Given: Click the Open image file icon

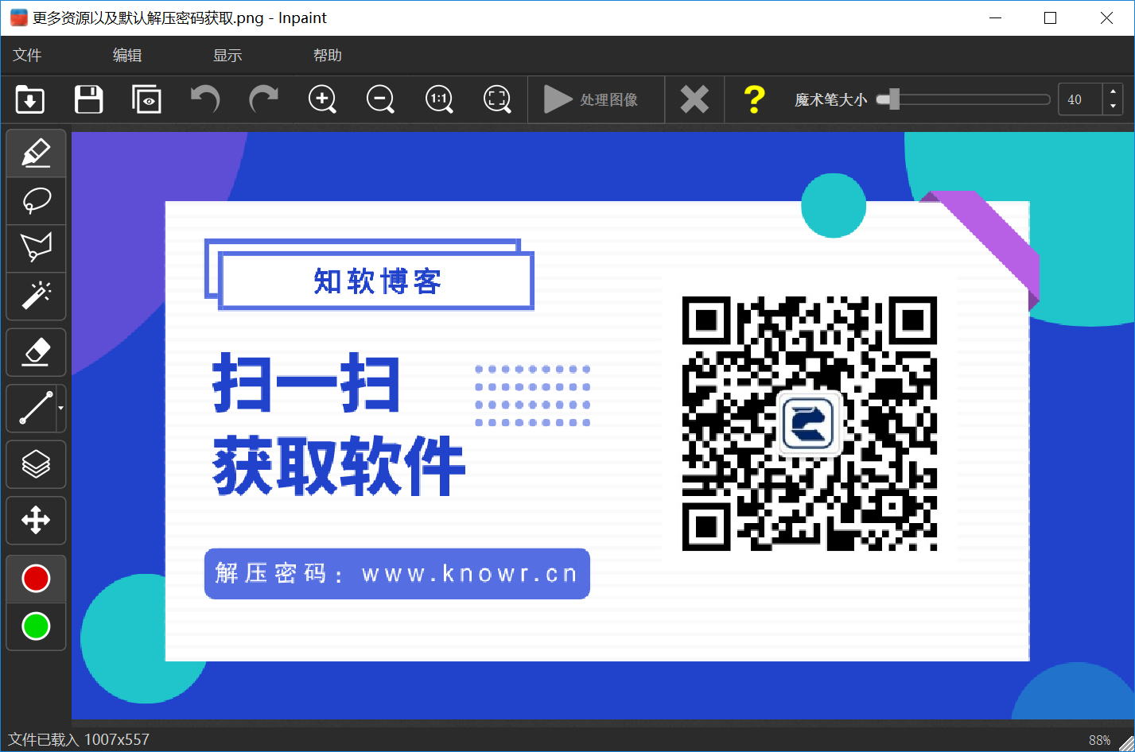Looking at the screenshot, I should click(30, 99).
